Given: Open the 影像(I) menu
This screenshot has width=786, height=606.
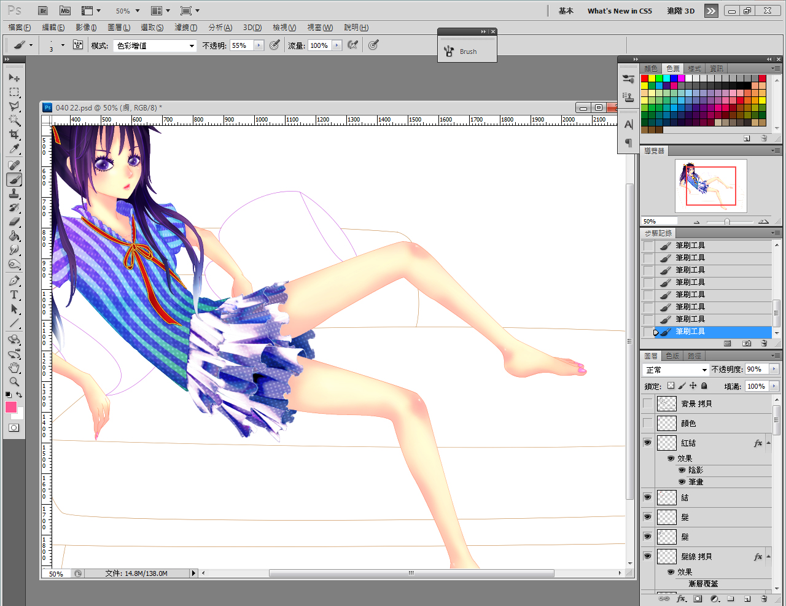Looking at the screenshot, I should [86, 28].
